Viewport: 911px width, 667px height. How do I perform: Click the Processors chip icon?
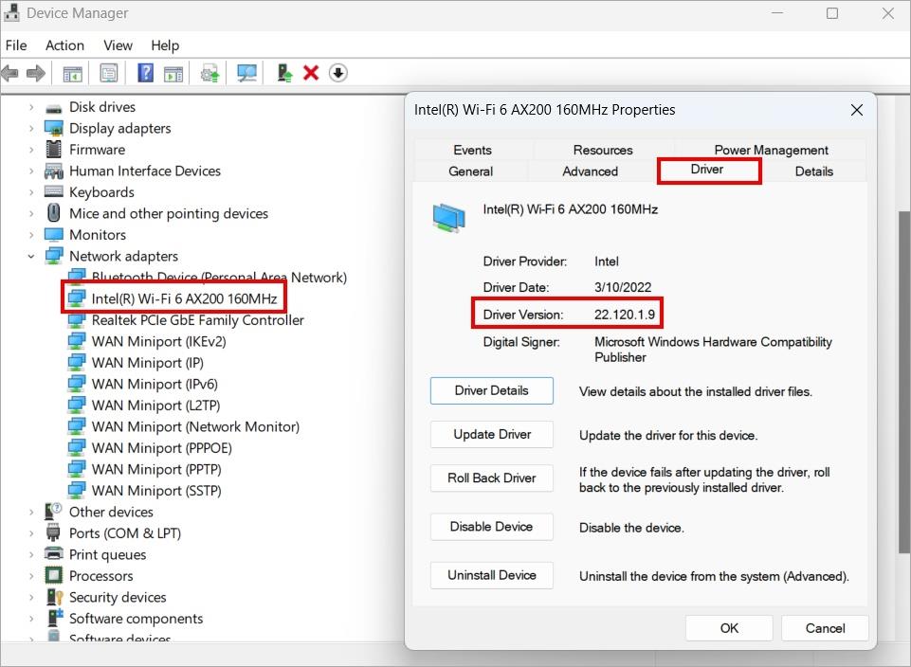[x=53, y=575]
